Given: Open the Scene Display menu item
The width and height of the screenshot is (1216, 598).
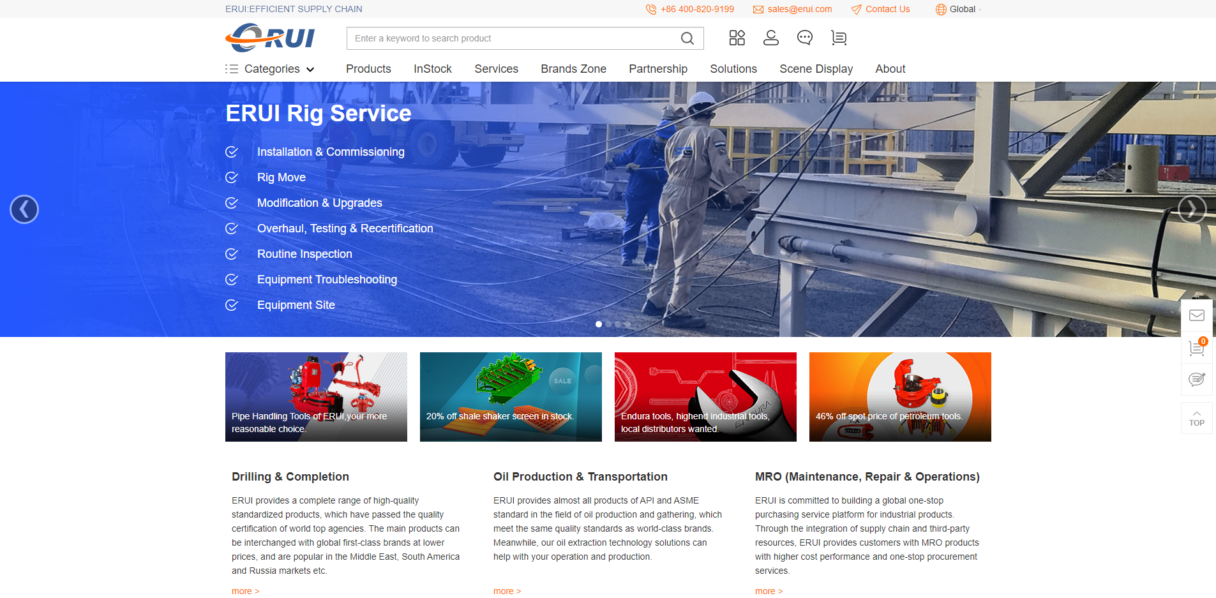Looking at the screenshot, I should (x=816, y=69).
